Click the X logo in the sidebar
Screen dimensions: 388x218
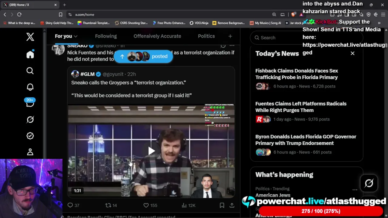30,37
